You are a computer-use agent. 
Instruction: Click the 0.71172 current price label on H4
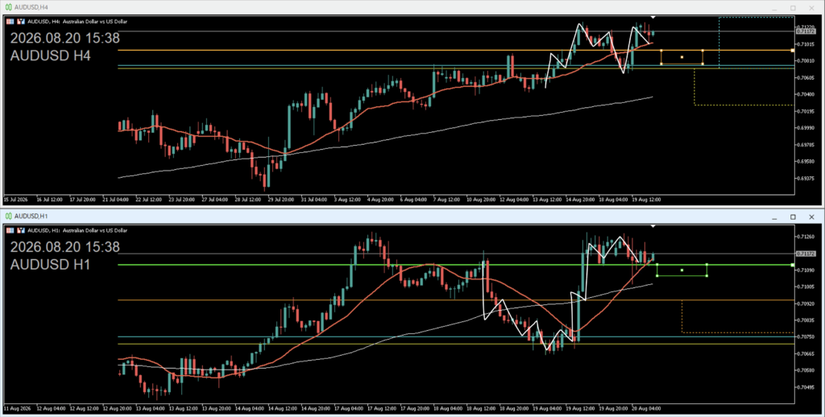coord(805,31)
